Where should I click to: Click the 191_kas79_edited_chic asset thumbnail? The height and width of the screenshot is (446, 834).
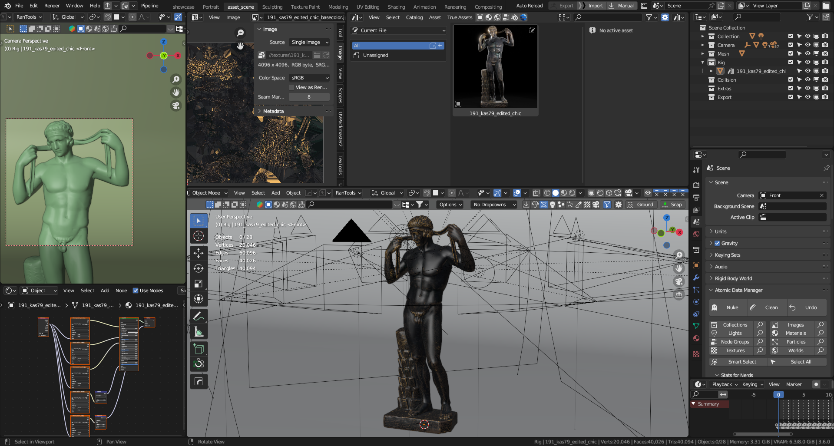pyautogui.click(x=495, y=66)
